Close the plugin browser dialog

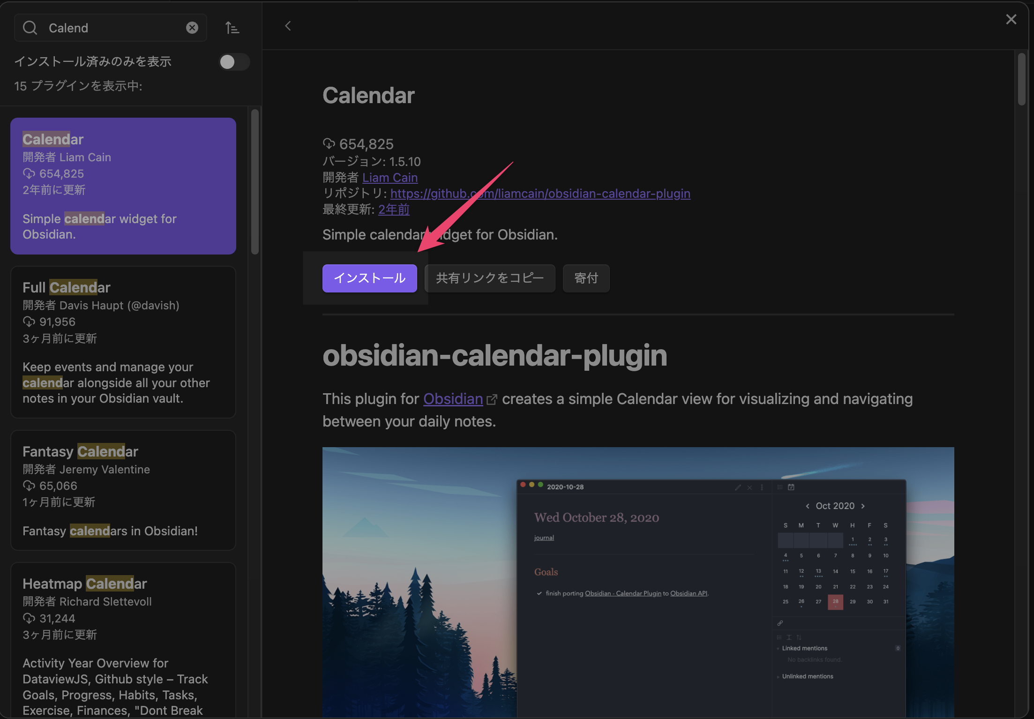[x=1011, y=20]
